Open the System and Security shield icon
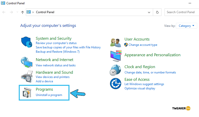 click(x=27, y=42)
